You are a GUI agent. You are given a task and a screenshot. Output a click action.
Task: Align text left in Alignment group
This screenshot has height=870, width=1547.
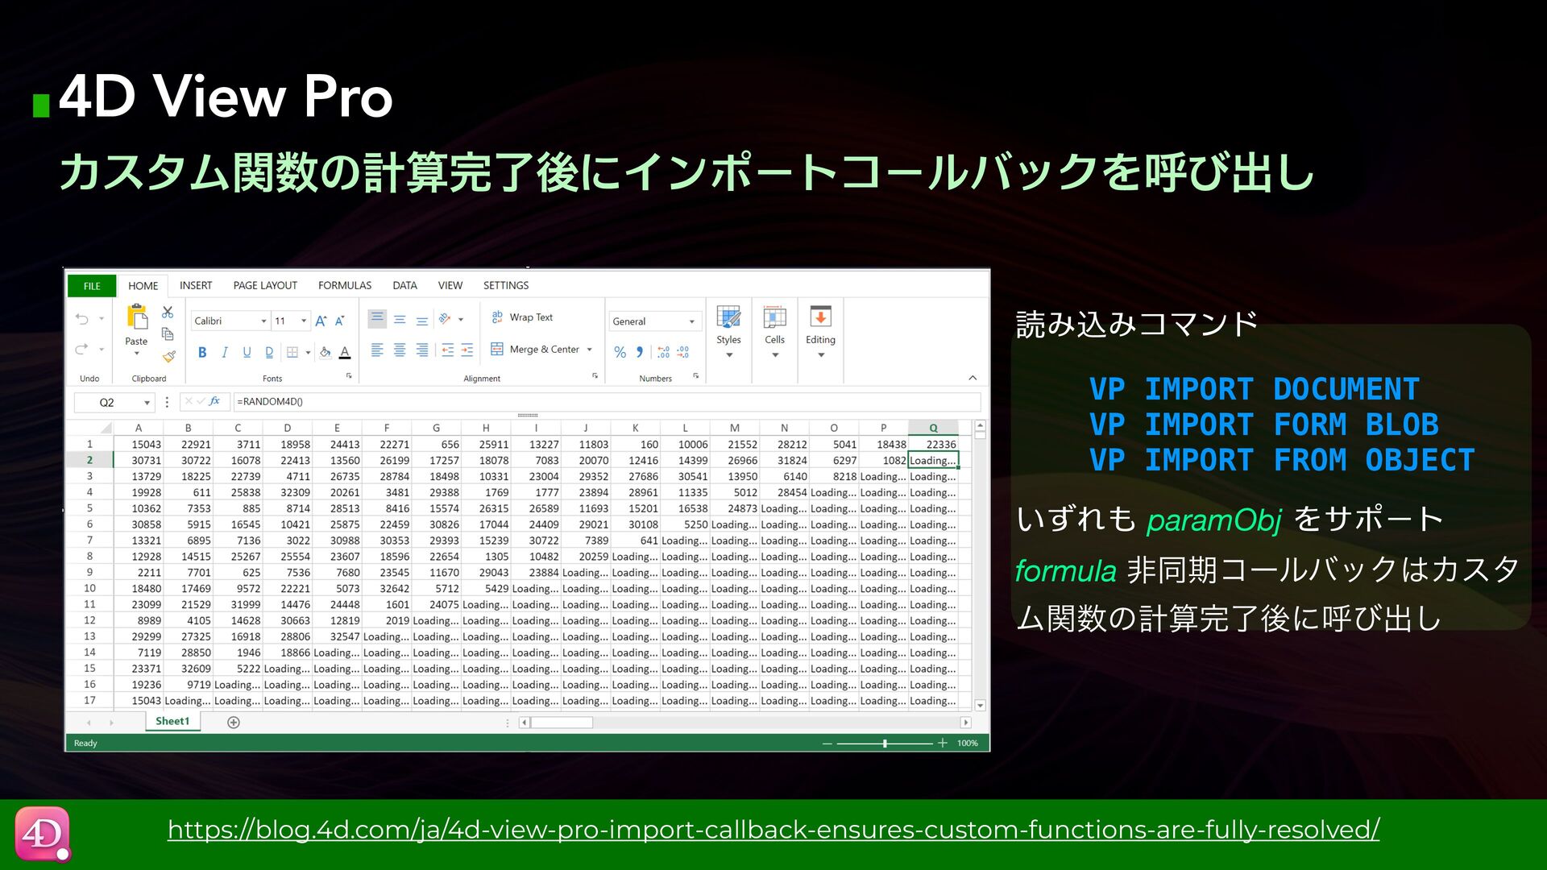(377, 350)
